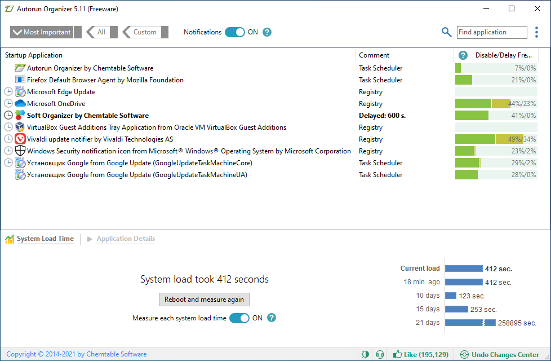This screenshot has width=551, height=361.
Task: Click the Windows Security shield icon
Action: pyautogui.click(x=20, y=151)
